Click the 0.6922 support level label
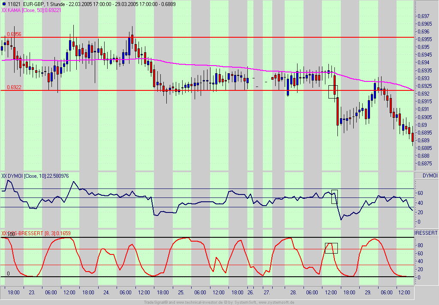Screen dimensions: 439x305 (x=14, y=87)
